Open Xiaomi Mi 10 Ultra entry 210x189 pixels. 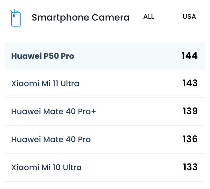(x=47, y=167)
